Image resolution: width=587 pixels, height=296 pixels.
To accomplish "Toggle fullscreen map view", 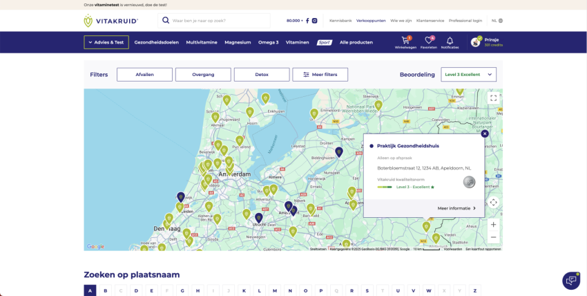I will (493, 98).
